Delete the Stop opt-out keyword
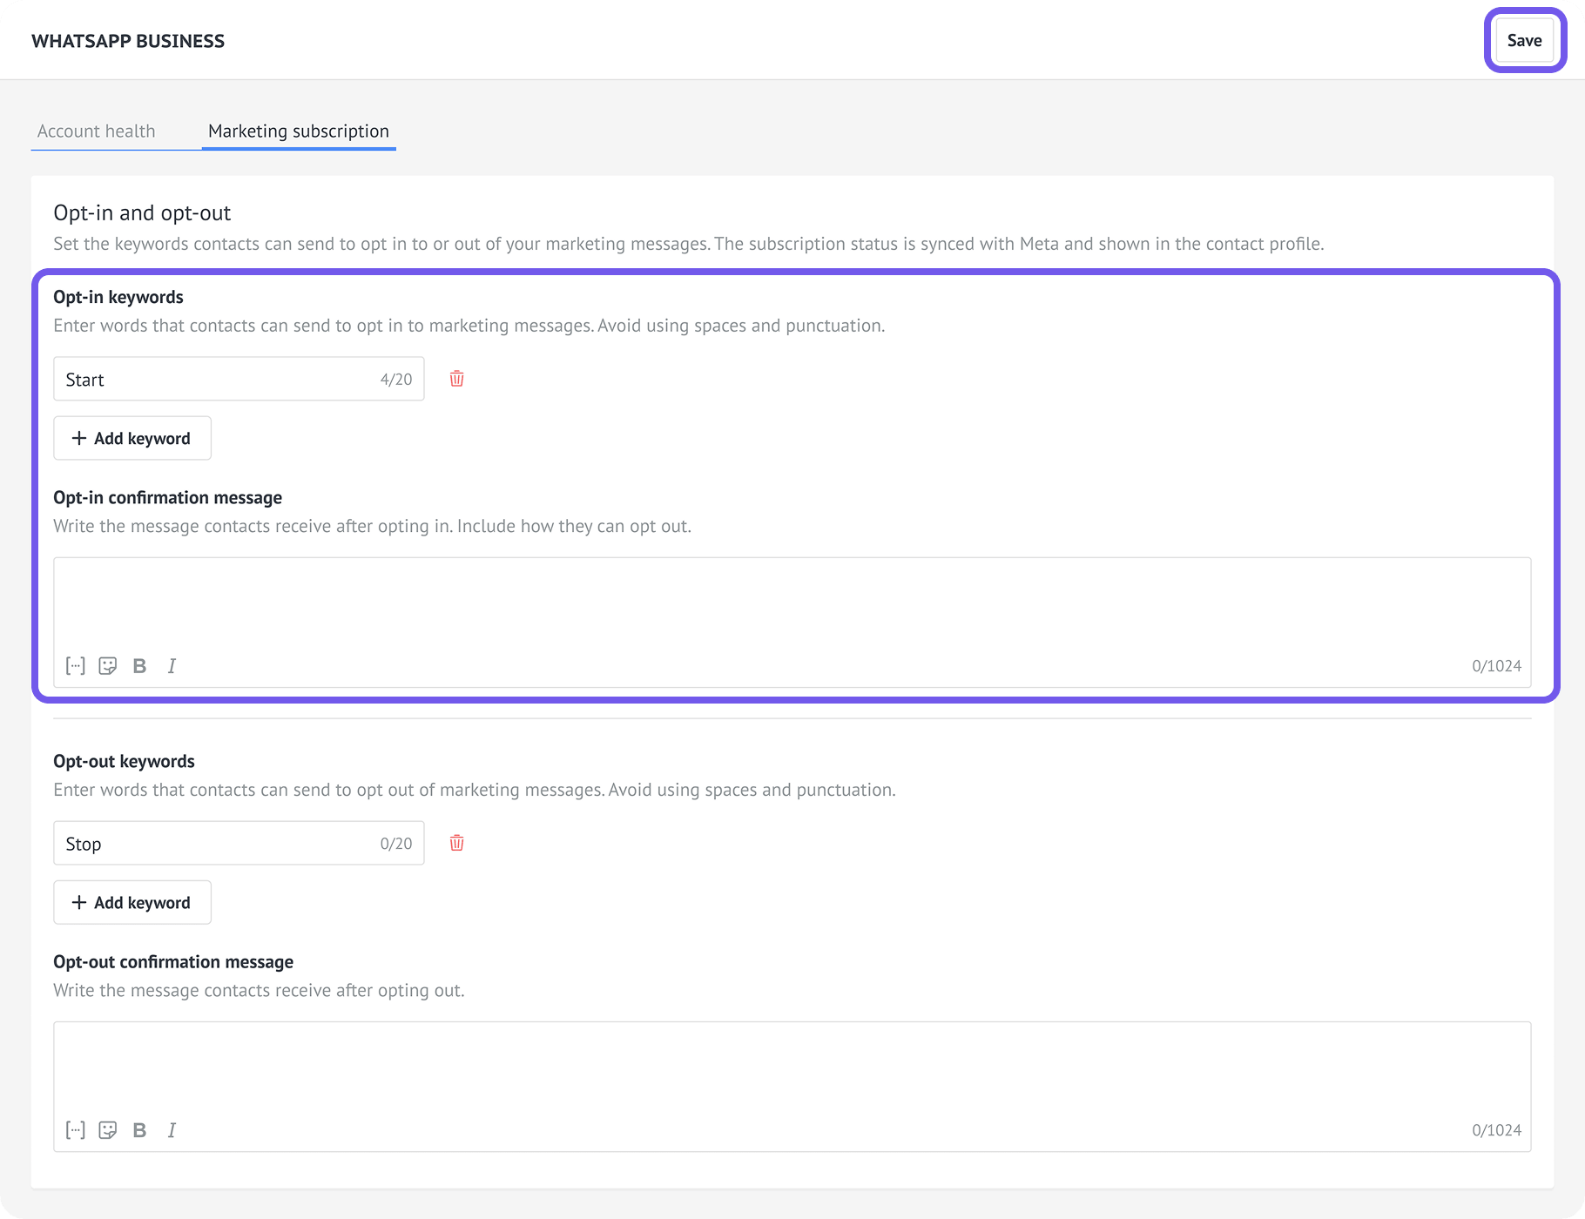The width and height of the screenshot is (1585, 1219). 456,843
